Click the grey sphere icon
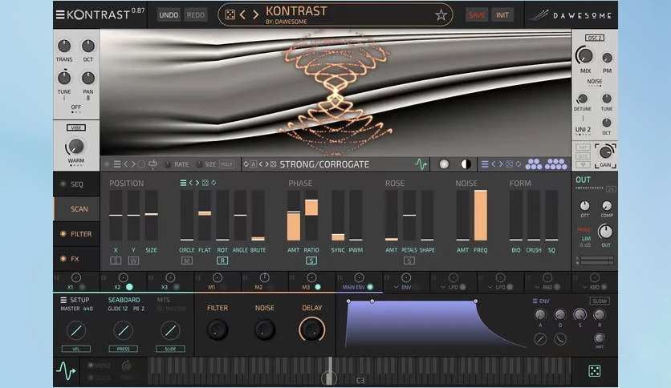671x388 pixels. click(x=444, y=164)
